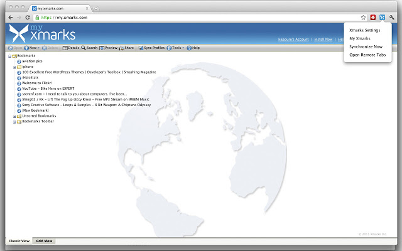
Task: Click the favicon on the my.xmarks.com tab
Action: point(35,8)
